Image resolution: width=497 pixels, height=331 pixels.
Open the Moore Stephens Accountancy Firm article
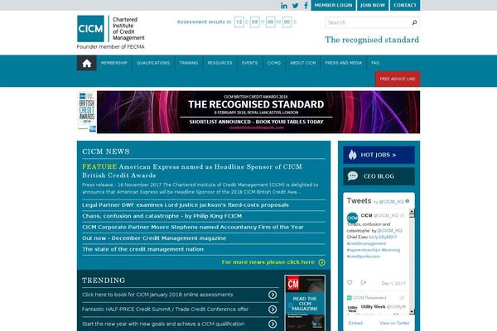click(193, 227)
